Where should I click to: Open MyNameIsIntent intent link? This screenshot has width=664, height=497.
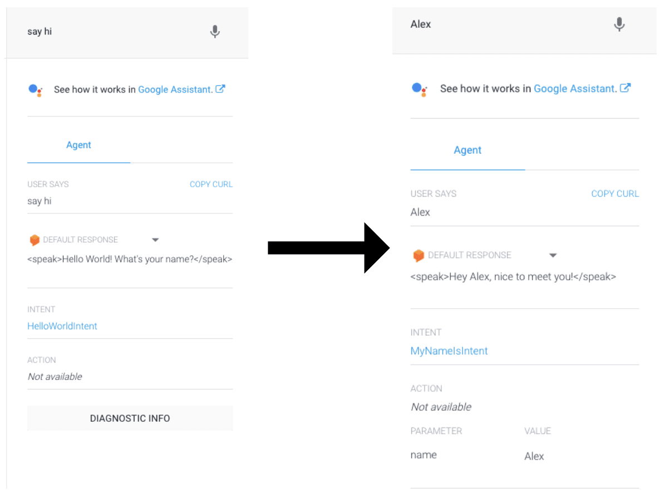pyautogui.click(x=449, y=351)
